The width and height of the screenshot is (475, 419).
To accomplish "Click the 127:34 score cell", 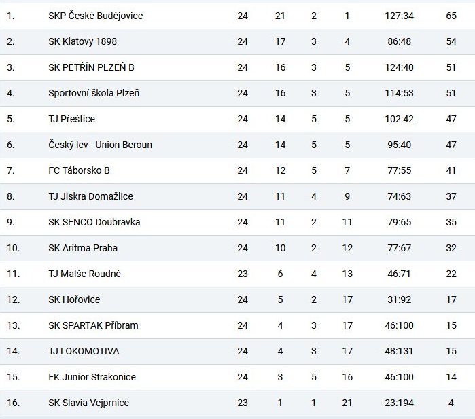I will [x=399, y=16].
